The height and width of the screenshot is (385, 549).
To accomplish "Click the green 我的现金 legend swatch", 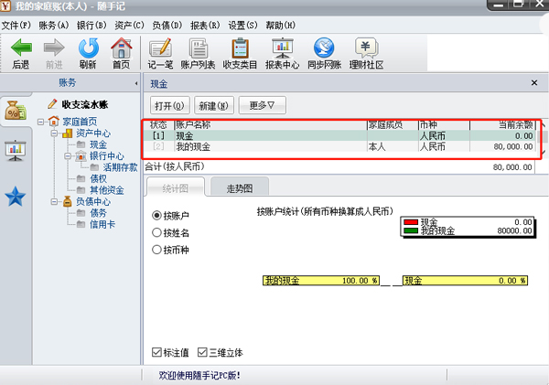I will pos(411,230).
